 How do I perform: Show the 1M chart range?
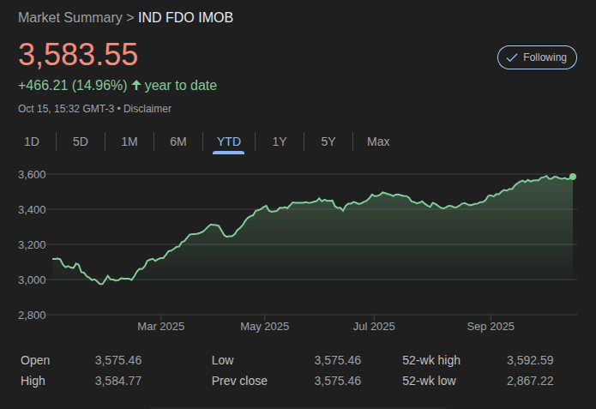[129, 141]
